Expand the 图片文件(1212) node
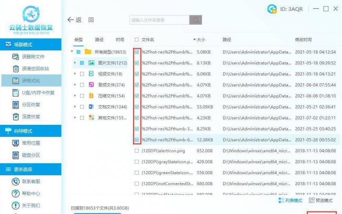 pos(75,63)
